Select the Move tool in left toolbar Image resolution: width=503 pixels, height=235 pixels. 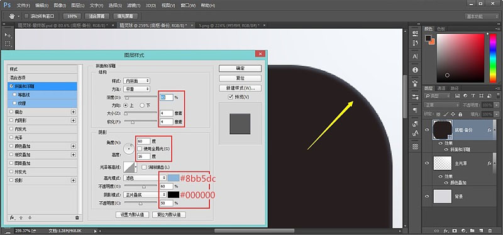click(x=8, y=34)
